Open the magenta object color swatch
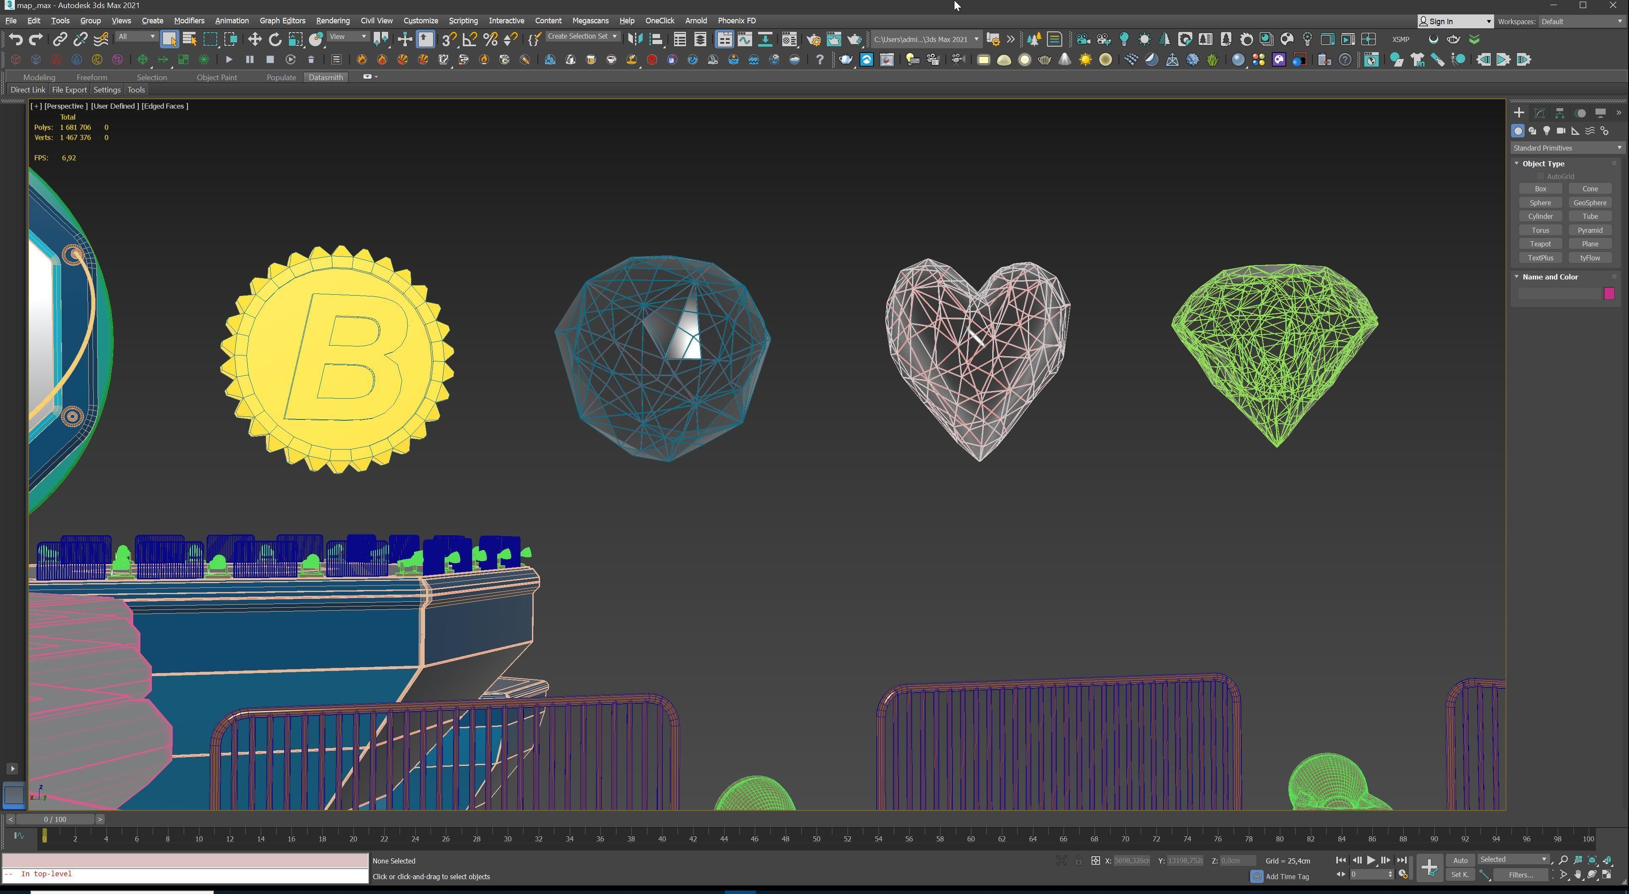Screen dimensions: 1629x894 click(x=1609, y=293)
